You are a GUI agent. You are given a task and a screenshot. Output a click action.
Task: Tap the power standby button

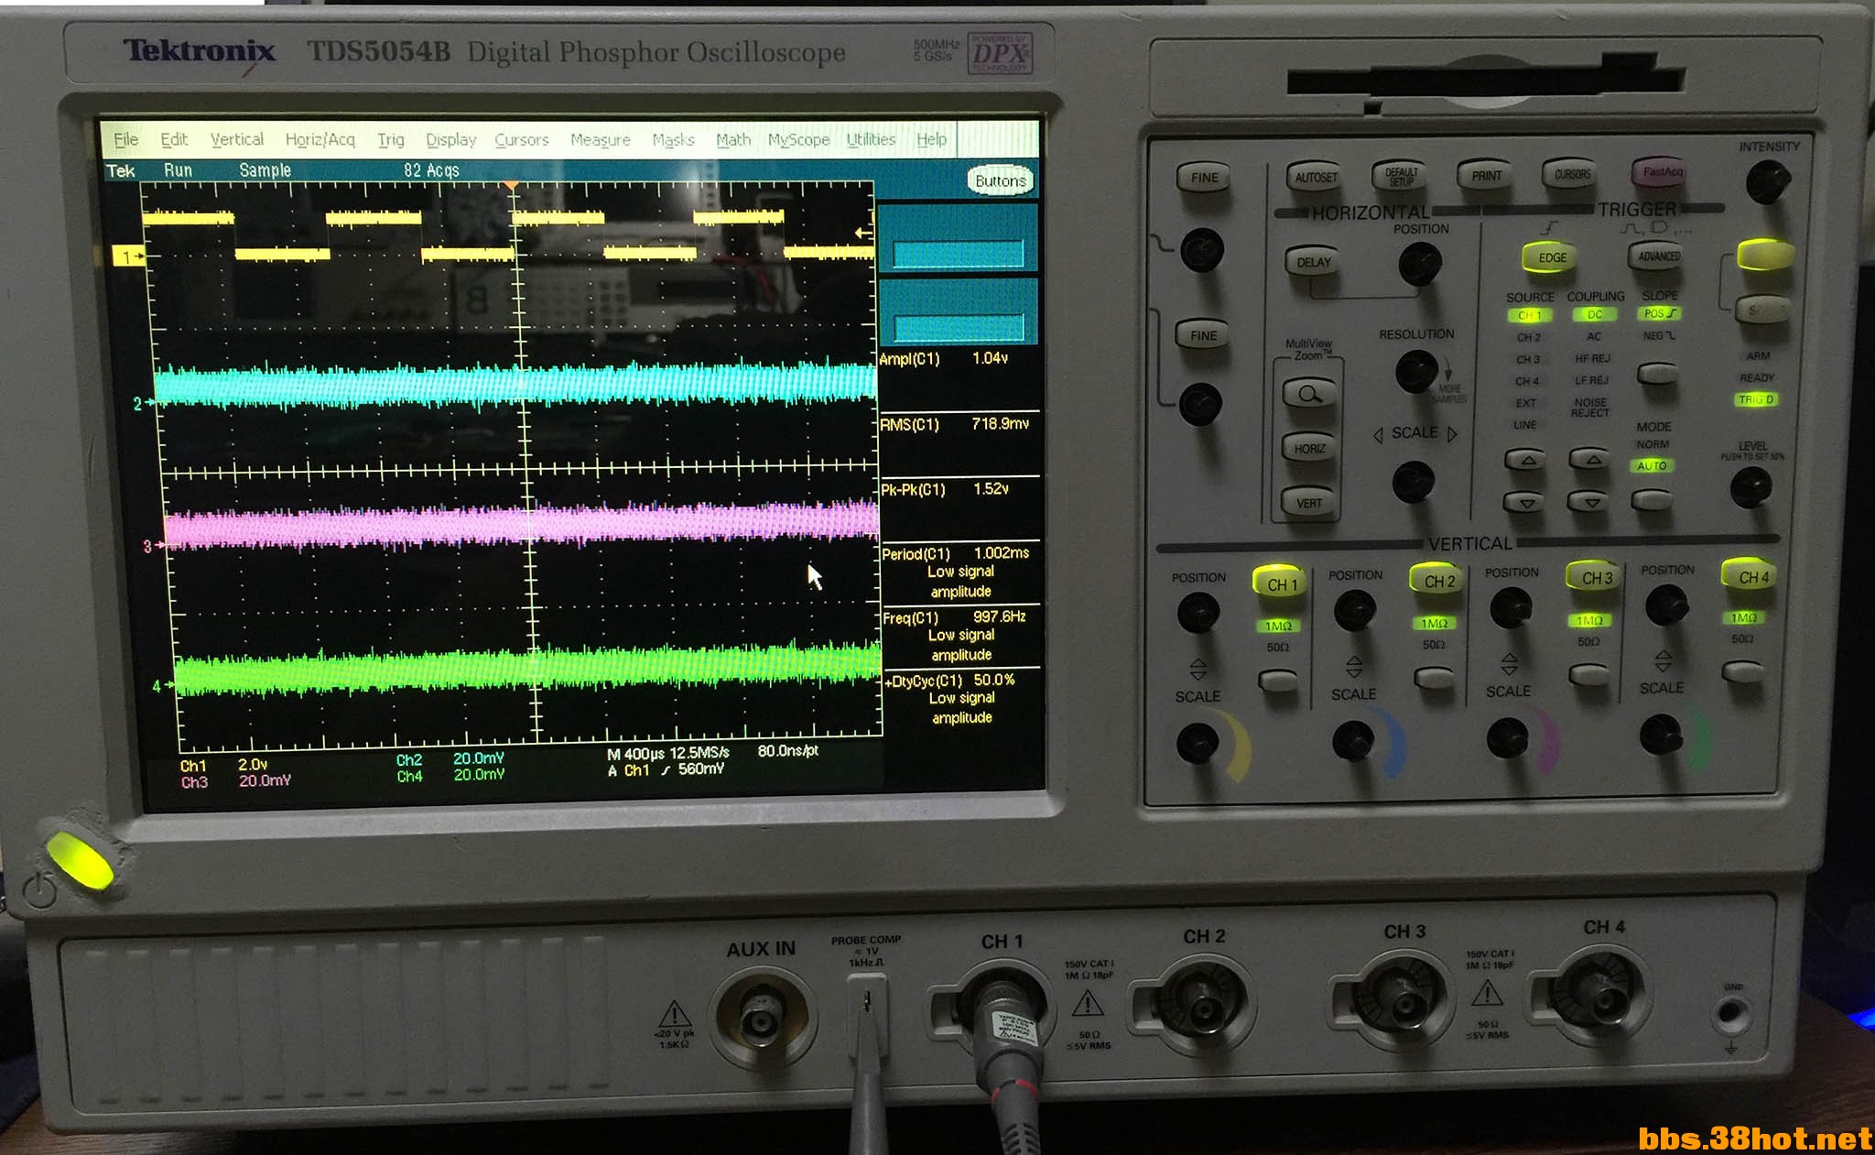79,860
